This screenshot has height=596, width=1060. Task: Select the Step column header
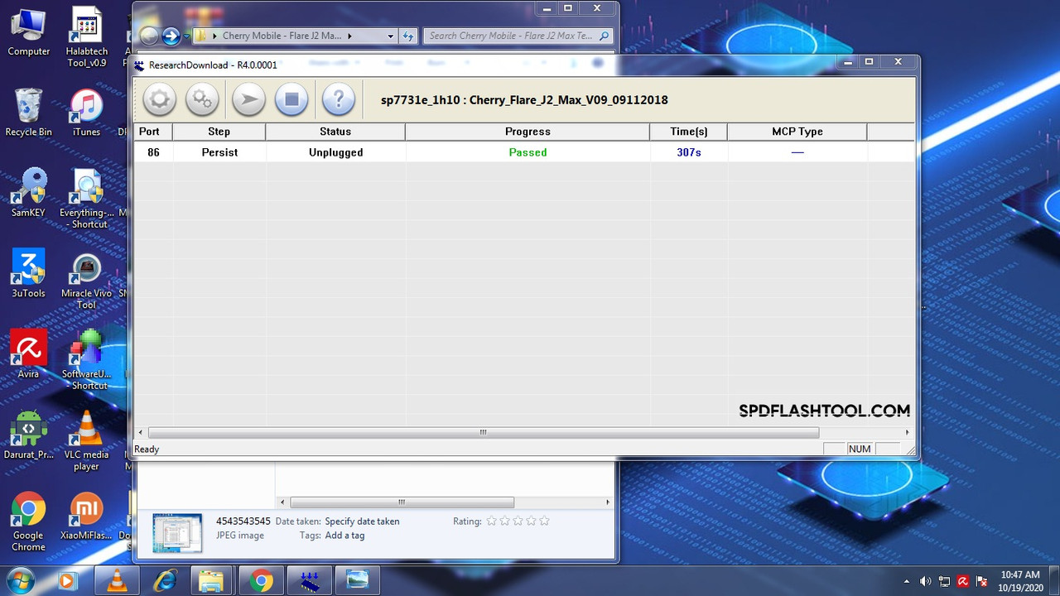tap(219, 132)
